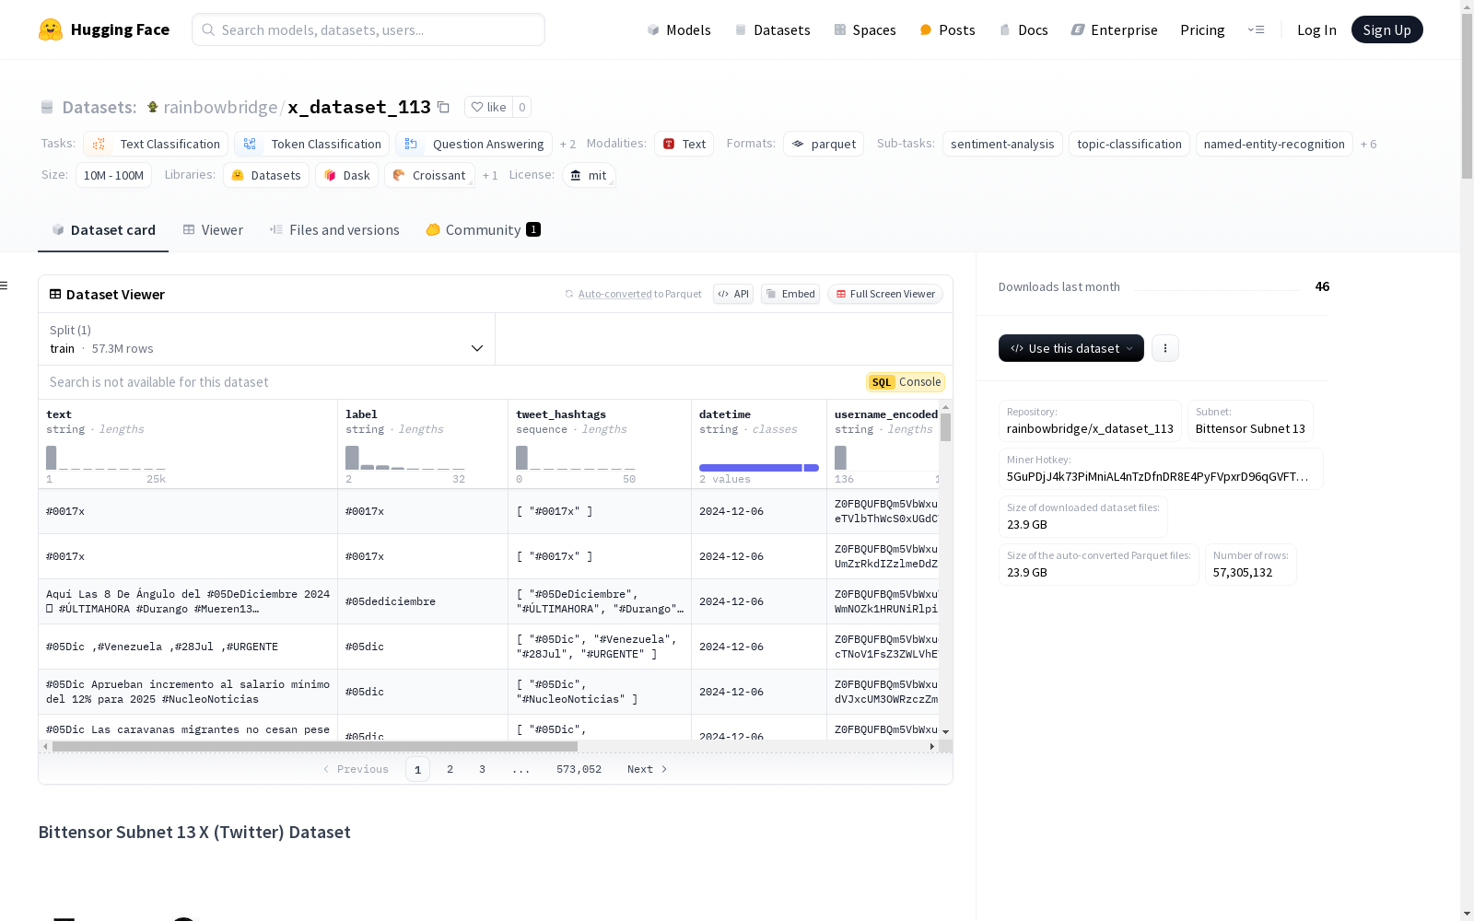
Task: Open the Pricing page
Action: (x=1202, y=30)
